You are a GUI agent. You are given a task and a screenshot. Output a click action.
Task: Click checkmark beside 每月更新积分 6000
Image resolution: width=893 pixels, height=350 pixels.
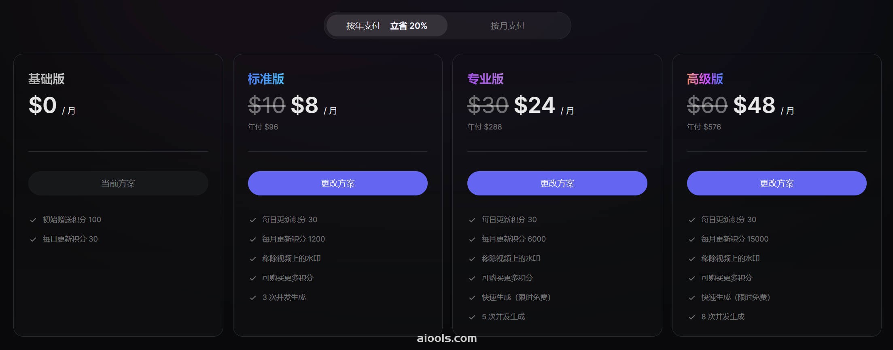pos(472,240)
